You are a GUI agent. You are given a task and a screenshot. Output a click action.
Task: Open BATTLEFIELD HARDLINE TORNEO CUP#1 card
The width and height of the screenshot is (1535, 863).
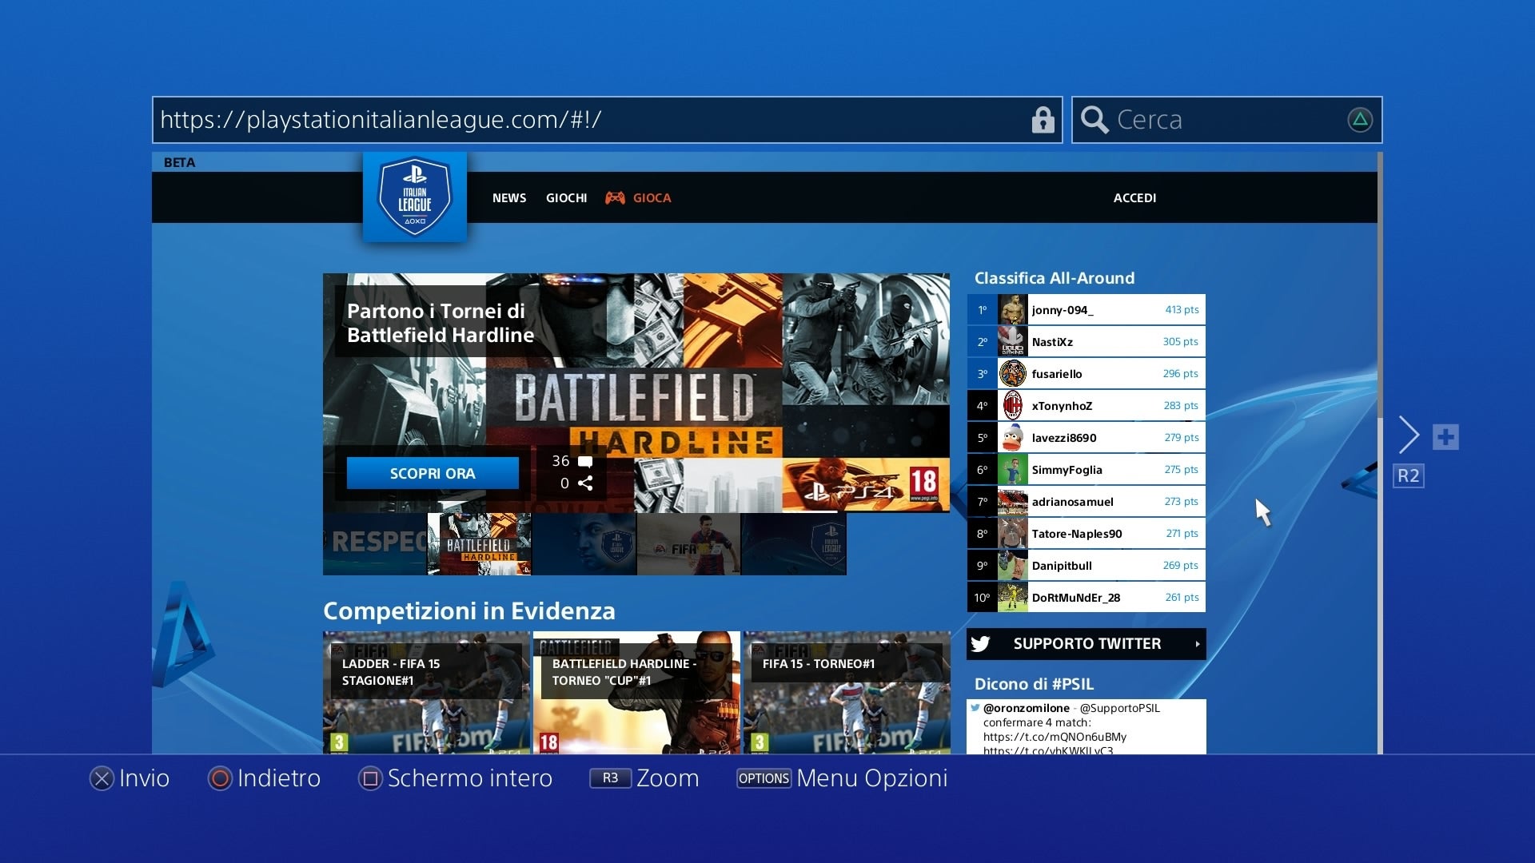(x=636, y=693)
